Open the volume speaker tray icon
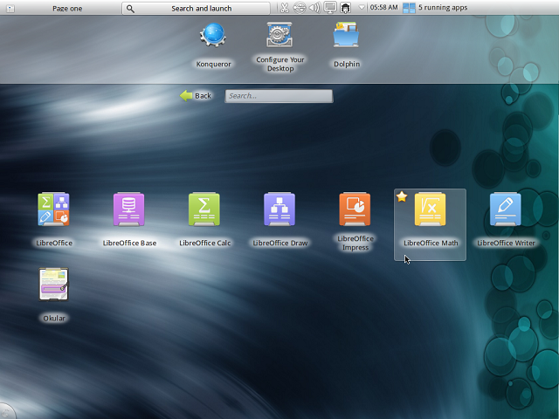The height and width of the screenshot is (419, 559). pos(314,8)
